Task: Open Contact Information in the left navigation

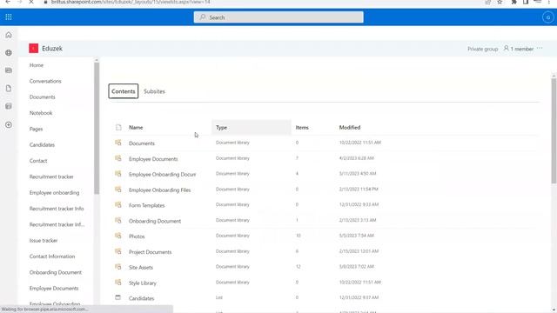Action: pos(52,256)
